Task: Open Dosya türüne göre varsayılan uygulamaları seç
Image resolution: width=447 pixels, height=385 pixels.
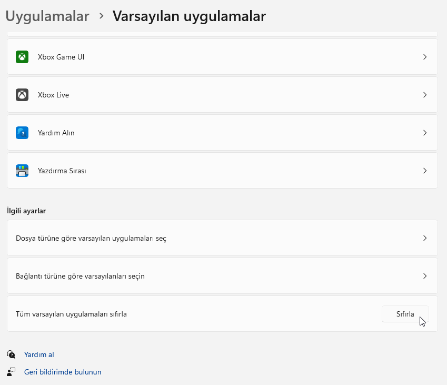Action: [222, 238]
